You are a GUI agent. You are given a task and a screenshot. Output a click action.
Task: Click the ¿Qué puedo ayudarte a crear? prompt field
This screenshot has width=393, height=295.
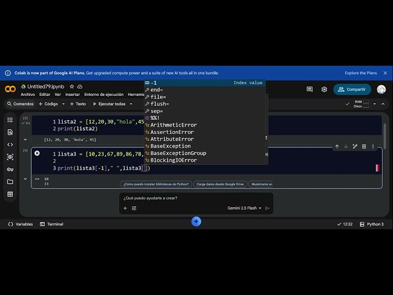(x=196, y=198)
